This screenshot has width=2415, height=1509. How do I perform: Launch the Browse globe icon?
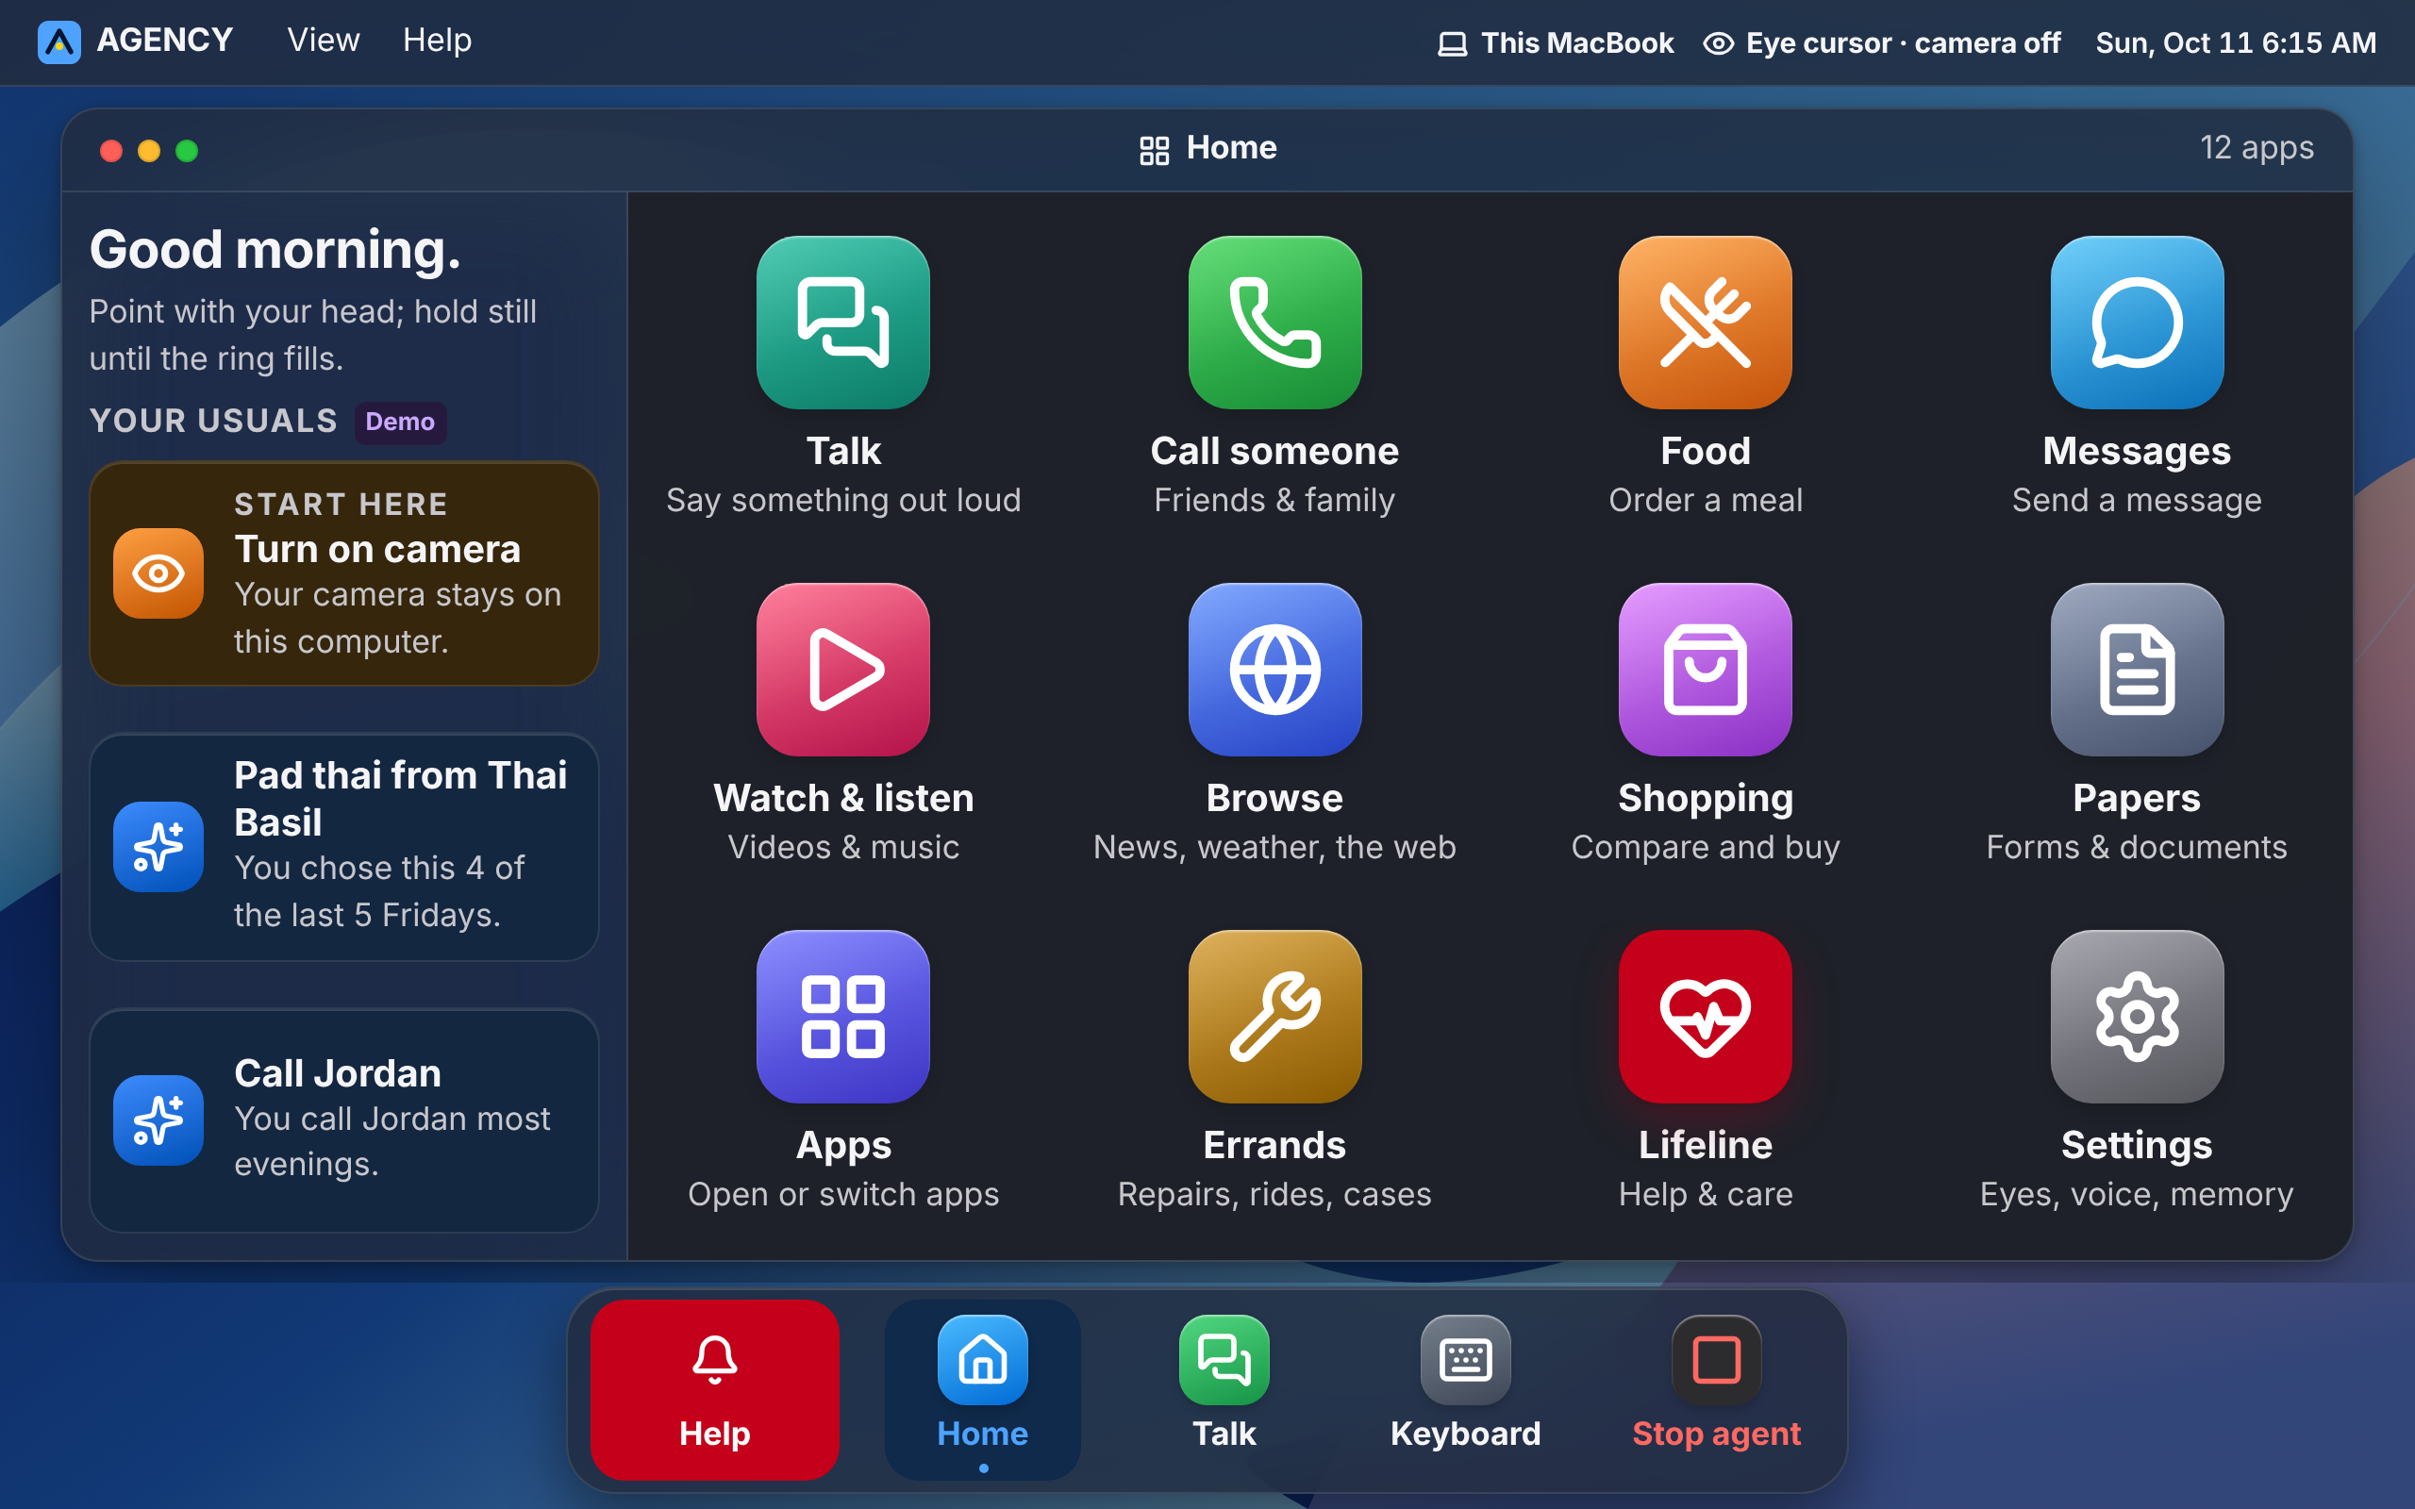click(1274, 670)
